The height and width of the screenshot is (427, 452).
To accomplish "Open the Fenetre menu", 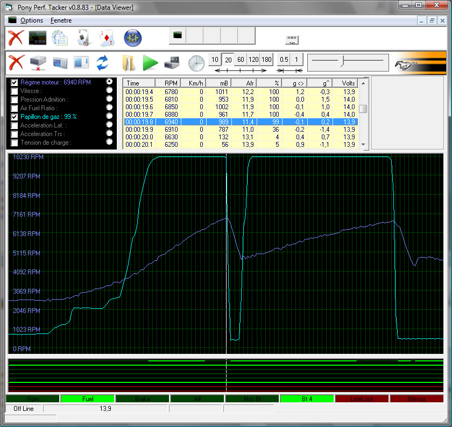I will [x=61, y=20].
